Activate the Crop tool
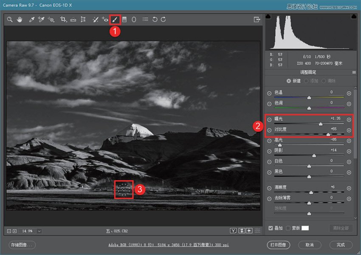Viewport: 361px width, 255px height. (63, 20)
